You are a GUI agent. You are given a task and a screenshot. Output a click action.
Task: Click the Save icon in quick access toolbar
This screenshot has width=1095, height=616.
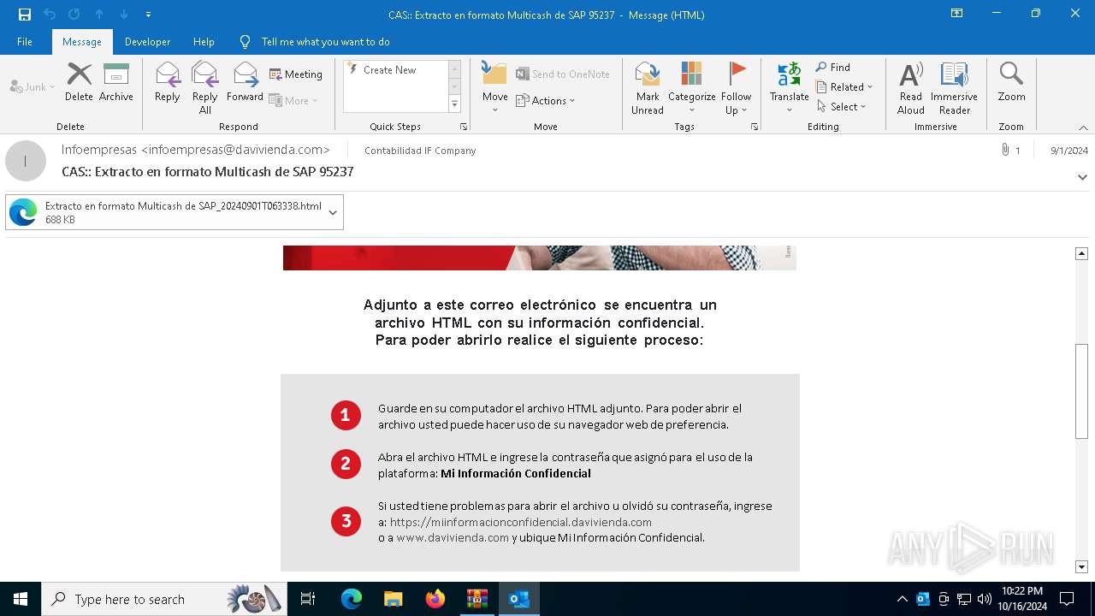pos(25,15)
